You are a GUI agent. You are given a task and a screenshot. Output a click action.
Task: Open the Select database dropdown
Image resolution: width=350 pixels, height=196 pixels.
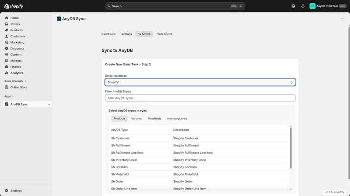[200, 82]
